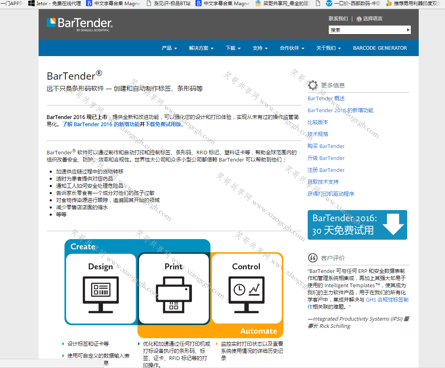445x368 pixels.
Task: Open BARCODE GENERATOR menu item
Action: pyautogui.click(x=380, y=48)
